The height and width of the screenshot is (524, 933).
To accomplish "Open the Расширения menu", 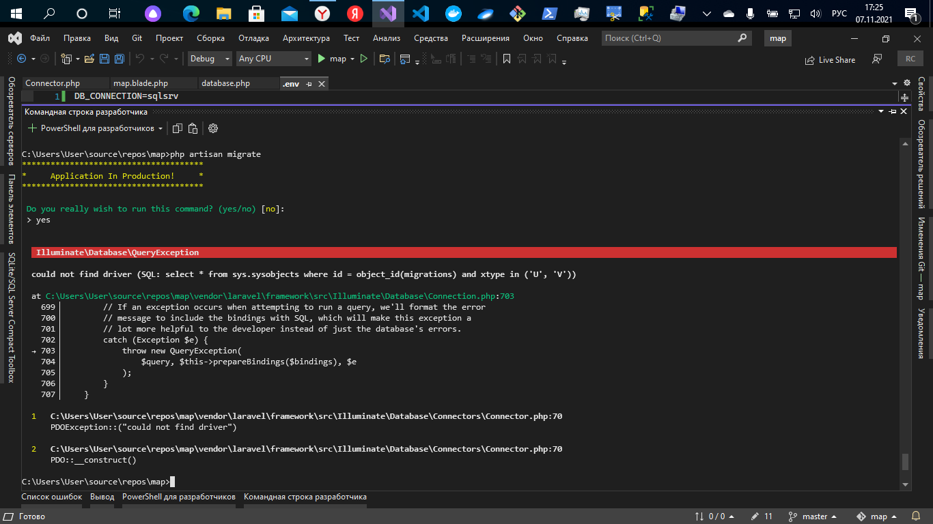I will tap(485, 38).
